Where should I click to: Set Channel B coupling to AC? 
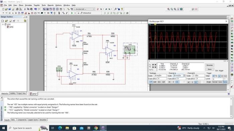[x=189, y=82]
